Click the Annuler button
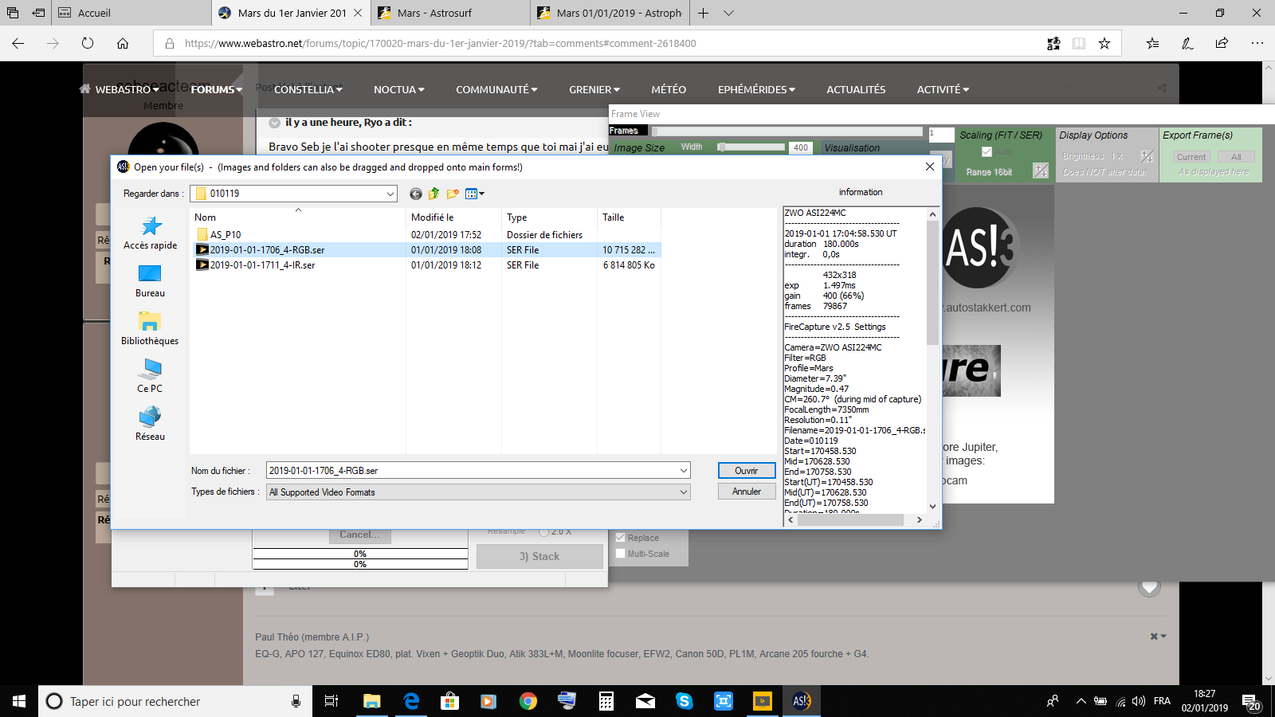The width and height of the screenshot is (1275, 717). click(747, 492)
